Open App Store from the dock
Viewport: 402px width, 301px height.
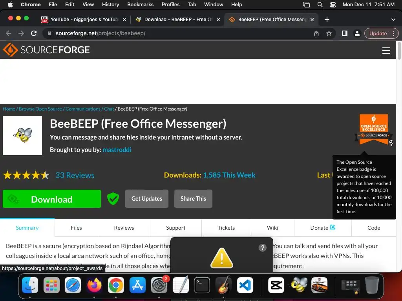[137, 285]
